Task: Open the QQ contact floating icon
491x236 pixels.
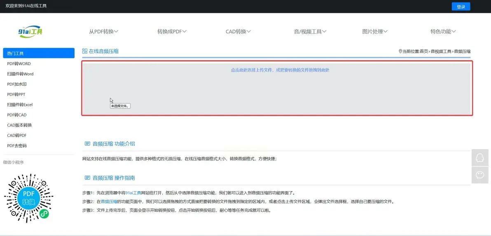Action: (x=480, y=158)
